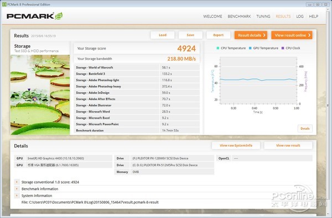Image resolution: width=332 pixels, height=218 pixels.
Task: Click the Load button
Action: pyautogui.click(x=163, y=35)
